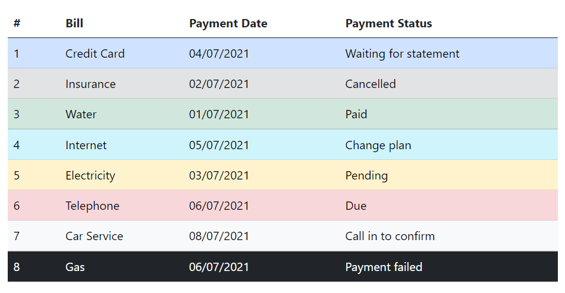Click the Paid status in Water row
The width and height of the screenshot is (565, 293).
356,114
